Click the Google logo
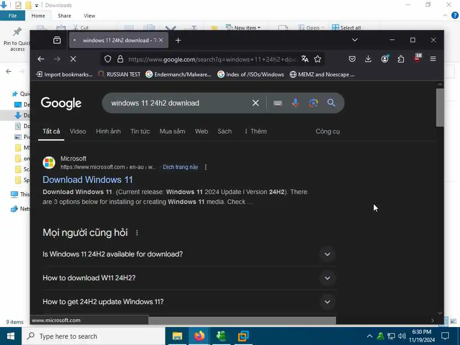Viewport: 460px width, 345px height. click(61, 103)
